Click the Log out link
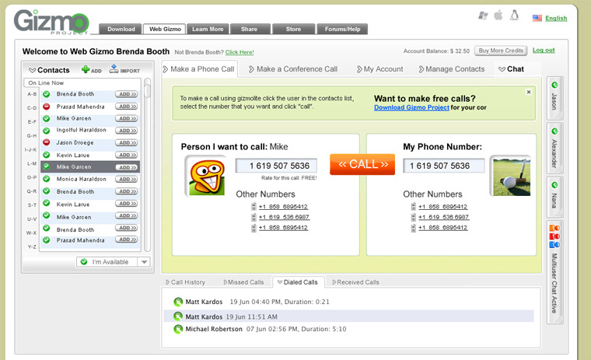The height and width of the screenshot is (360, 591). pos(544,50)
